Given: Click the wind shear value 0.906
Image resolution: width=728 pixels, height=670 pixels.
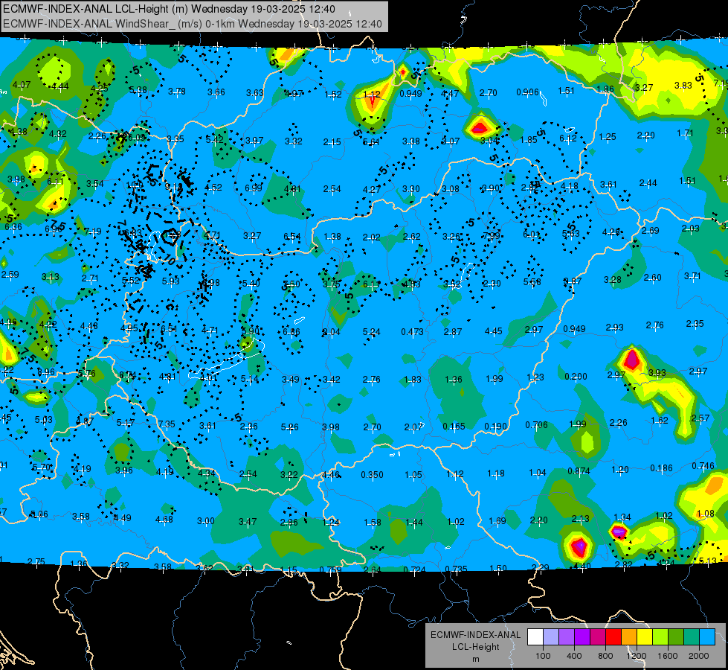Looking at the screenshot, I should pyautogui.click(x=527, y=92).
